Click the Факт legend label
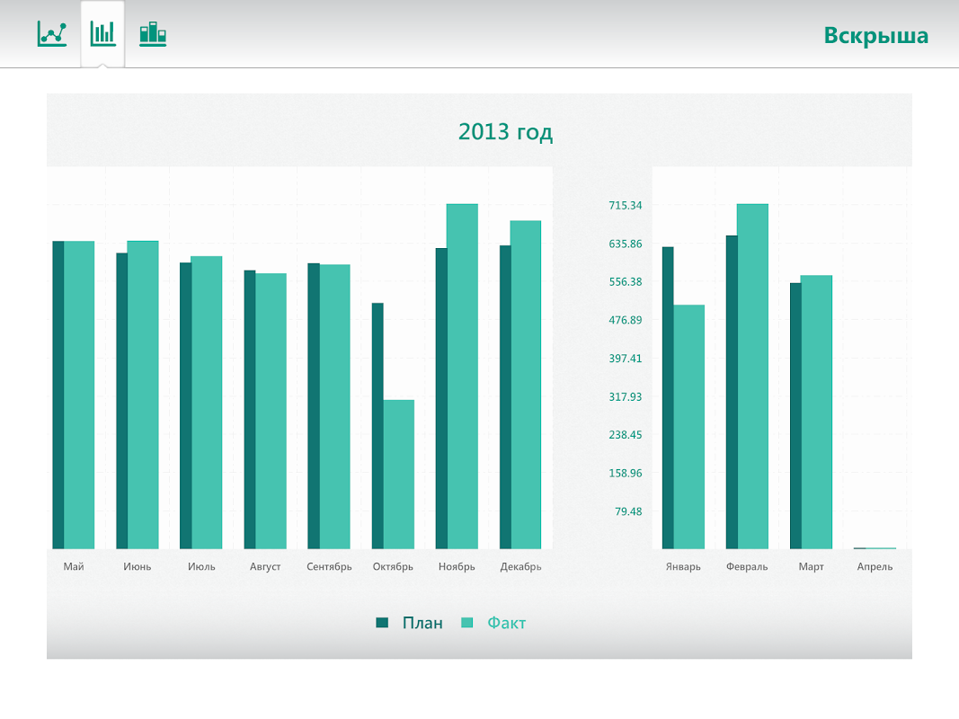 [x=506, y=623]
